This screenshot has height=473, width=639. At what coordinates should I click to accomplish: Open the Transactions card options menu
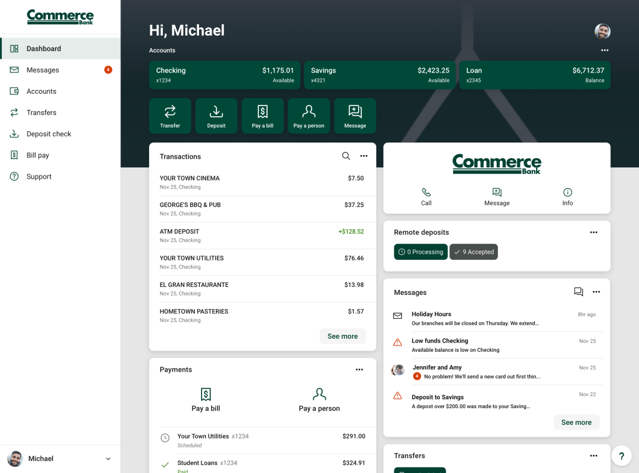coord(364,156)
